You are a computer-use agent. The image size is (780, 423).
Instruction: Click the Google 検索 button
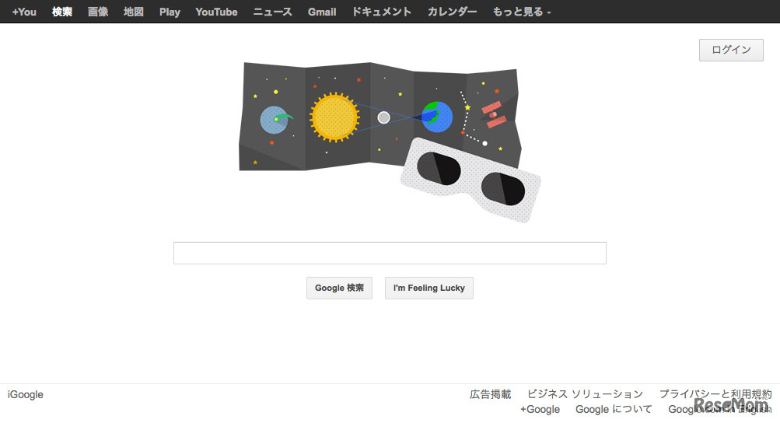pos(339,288)
